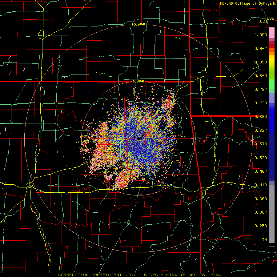Select the 0.627 legend value
The height and width of the screenshot is (277, 277).
pos(261,130)
